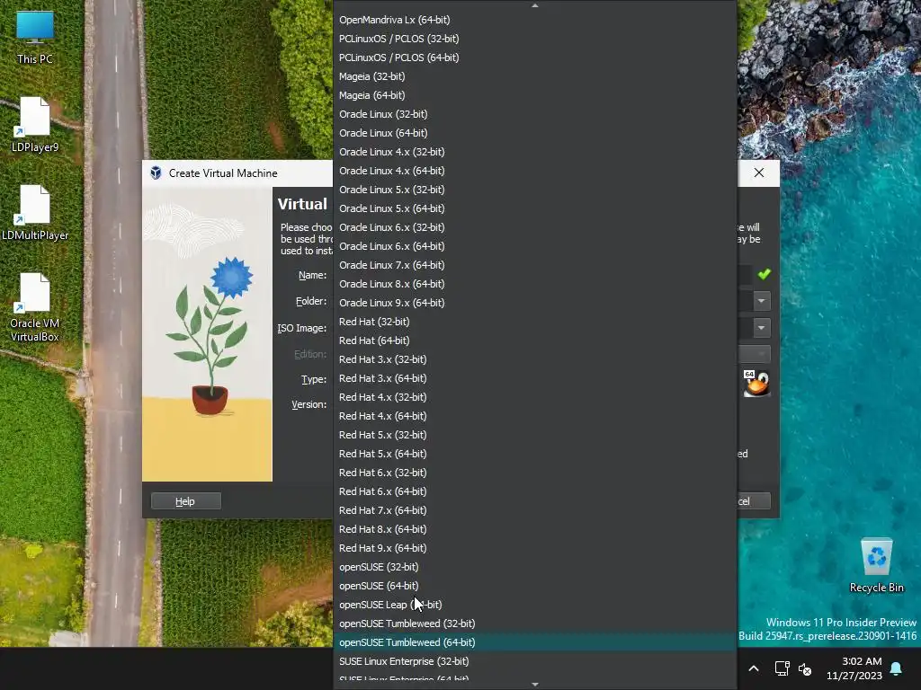Select Red Hat 5.x (32-bit)
Screen dimensions: 921x690
point(534,435)
